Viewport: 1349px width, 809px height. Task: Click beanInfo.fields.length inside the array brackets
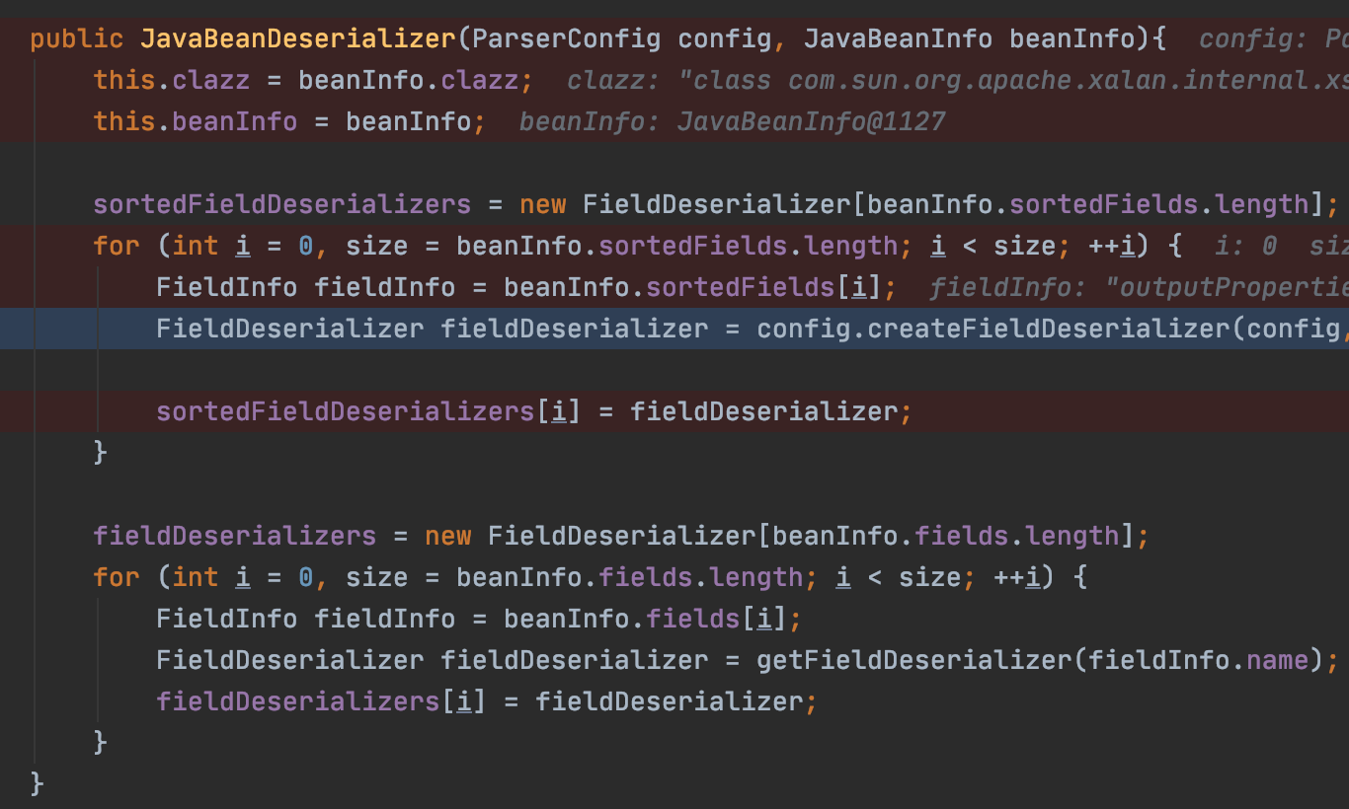click(x=946, y=537)
